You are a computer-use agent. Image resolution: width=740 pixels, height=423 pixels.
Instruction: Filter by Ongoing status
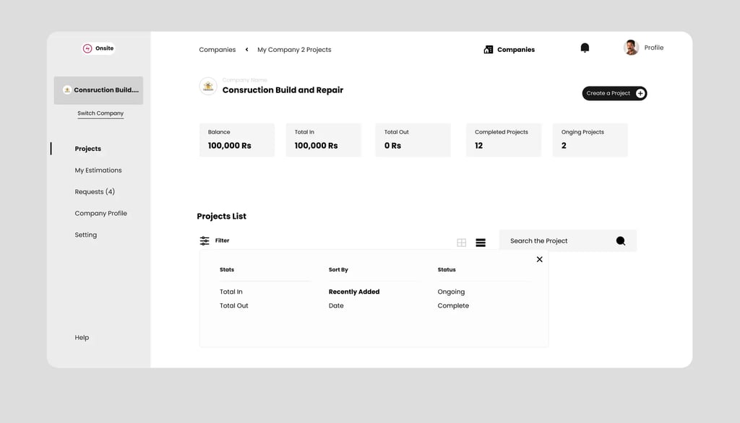point(451,292)
